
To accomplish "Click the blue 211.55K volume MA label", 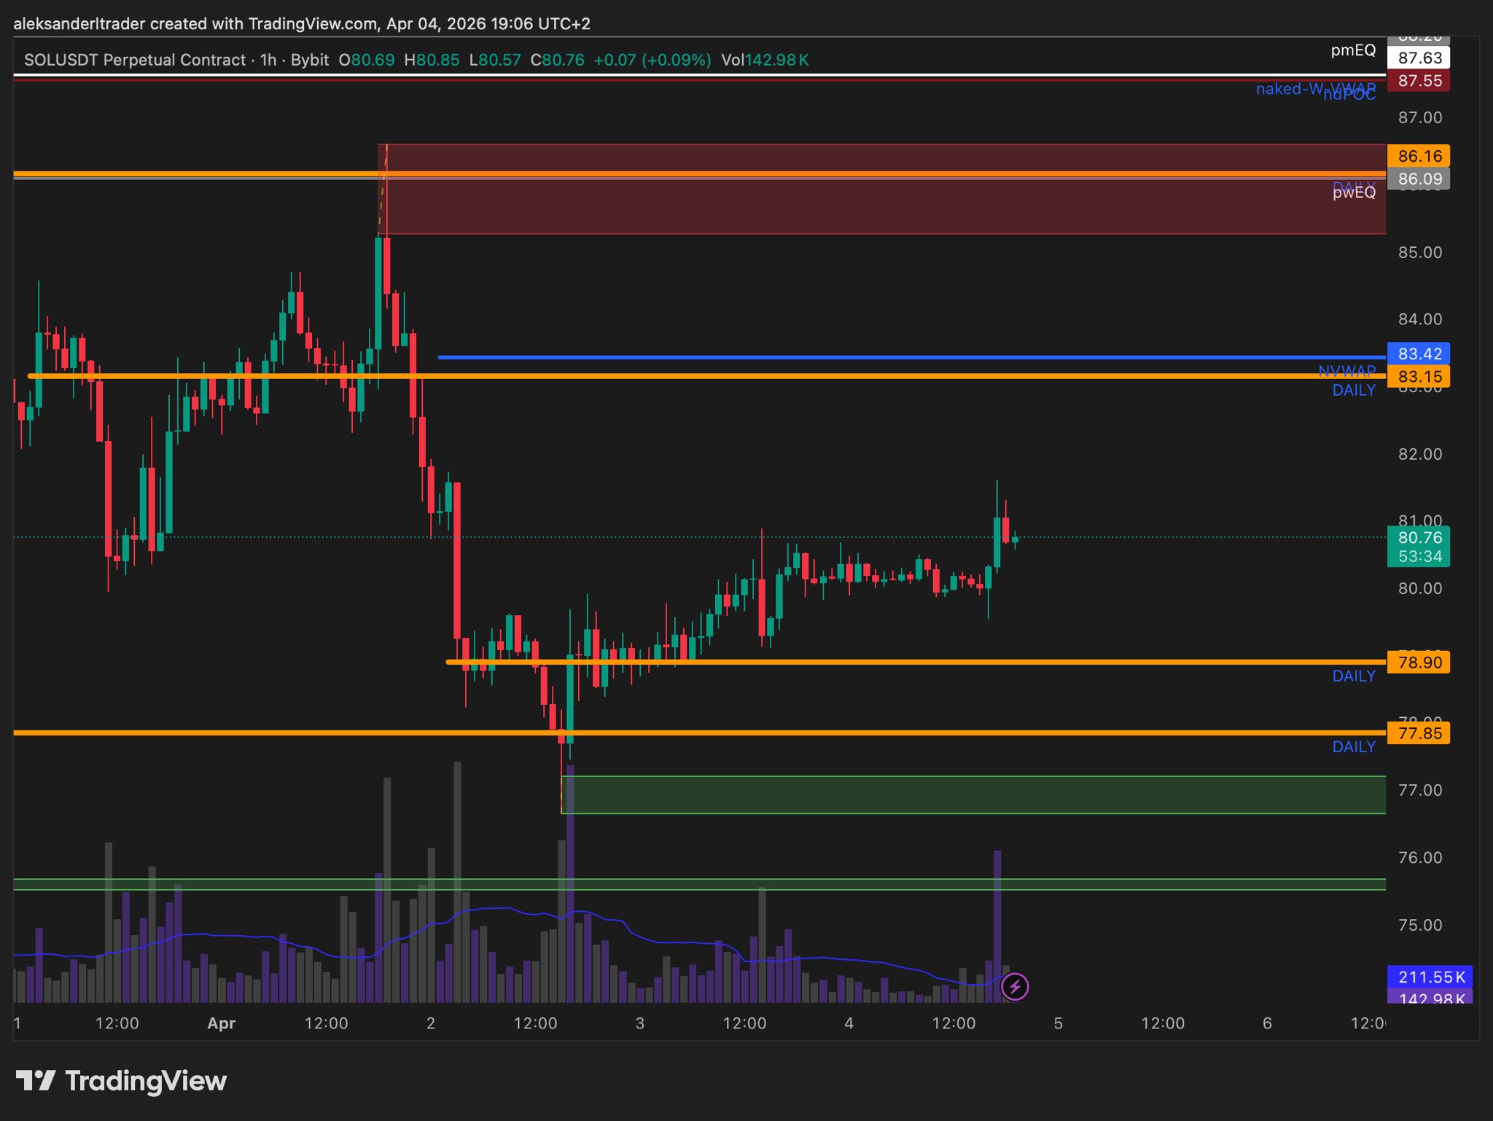I will point(1430,977).
